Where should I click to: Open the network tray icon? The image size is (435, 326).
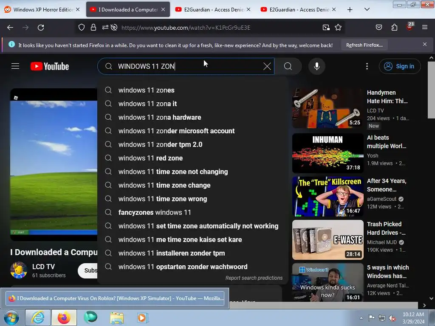coord(382,318)
